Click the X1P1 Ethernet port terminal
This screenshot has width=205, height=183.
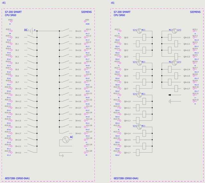(x=11, y=21)
